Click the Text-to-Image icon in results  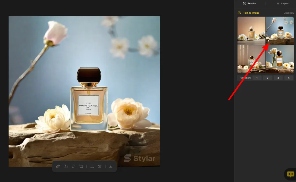pos(239,13)
